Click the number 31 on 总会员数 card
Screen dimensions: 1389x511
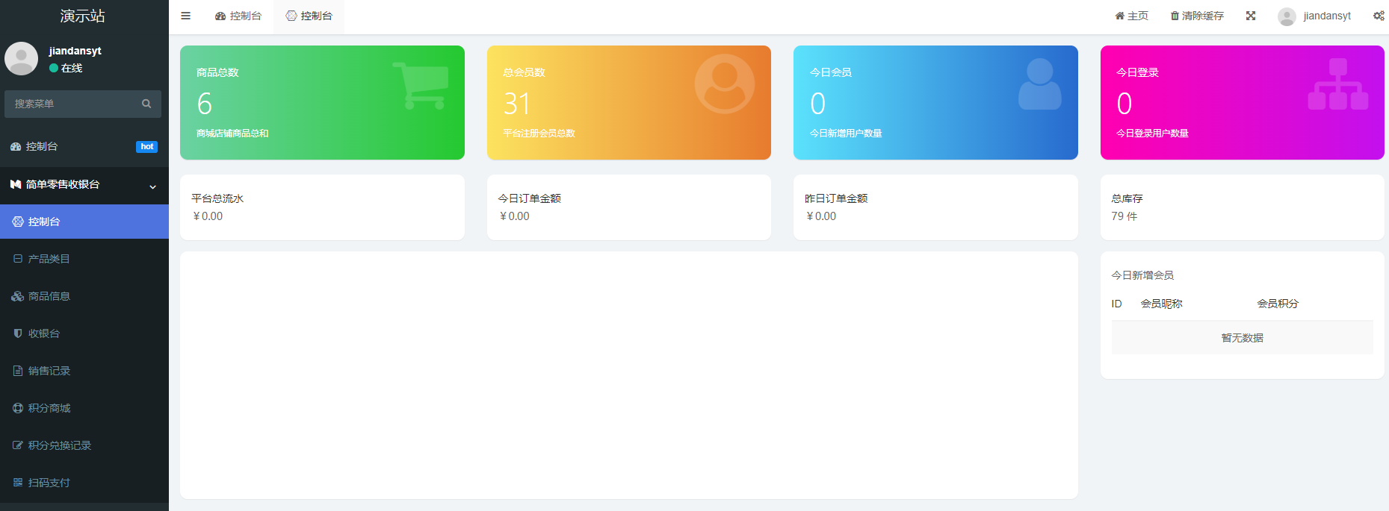[x=517, y=104]
